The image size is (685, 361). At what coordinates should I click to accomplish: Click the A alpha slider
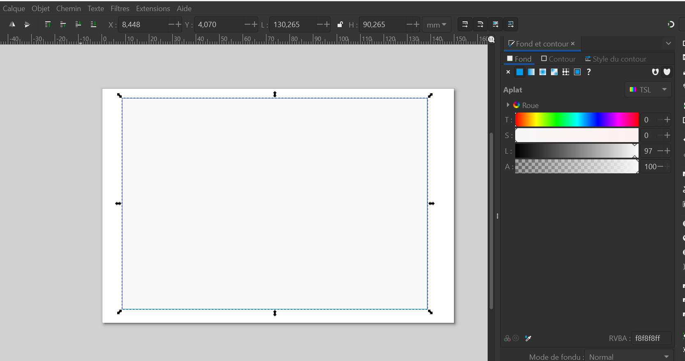[x=576, y=166]
